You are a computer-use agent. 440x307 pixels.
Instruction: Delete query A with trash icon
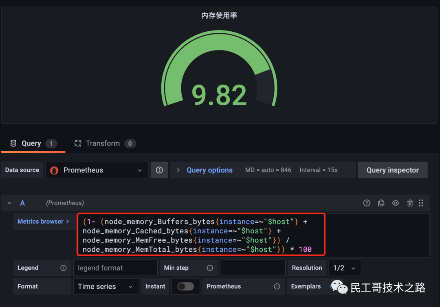click(x=410, y=203)
